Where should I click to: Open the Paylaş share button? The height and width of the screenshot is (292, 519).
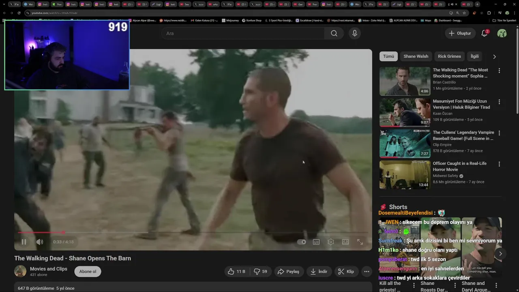click(288, 271)
